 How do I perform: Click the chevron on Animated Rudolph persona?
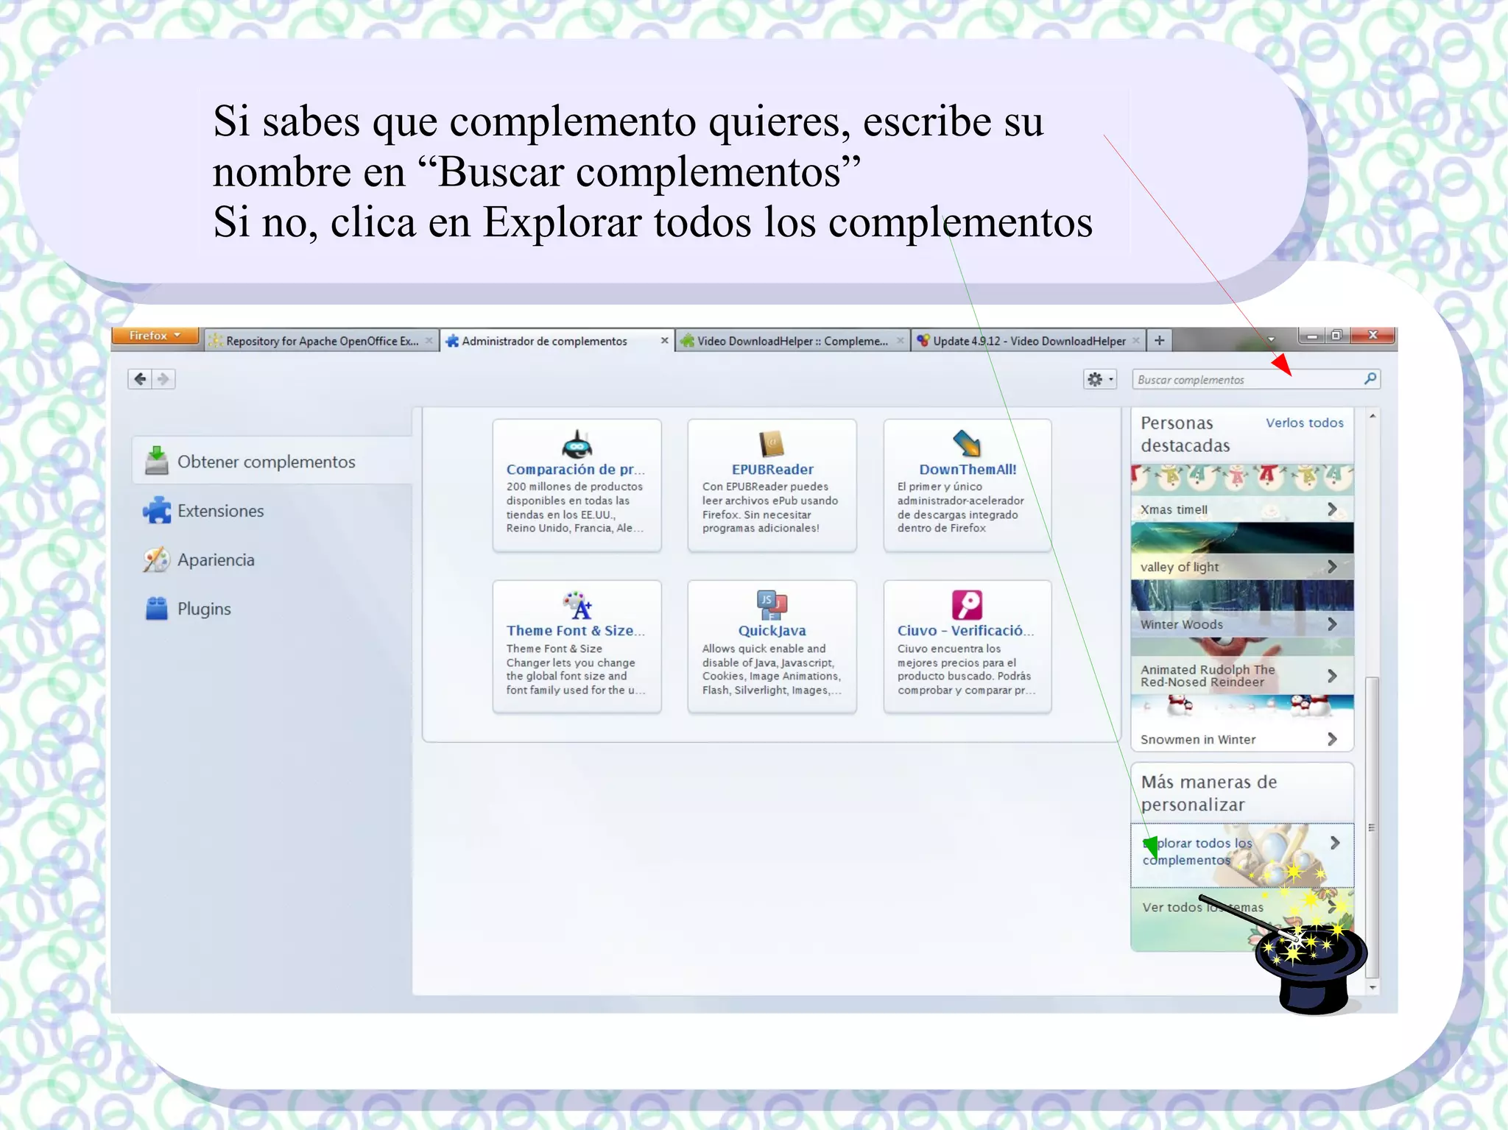point(1332,675)
